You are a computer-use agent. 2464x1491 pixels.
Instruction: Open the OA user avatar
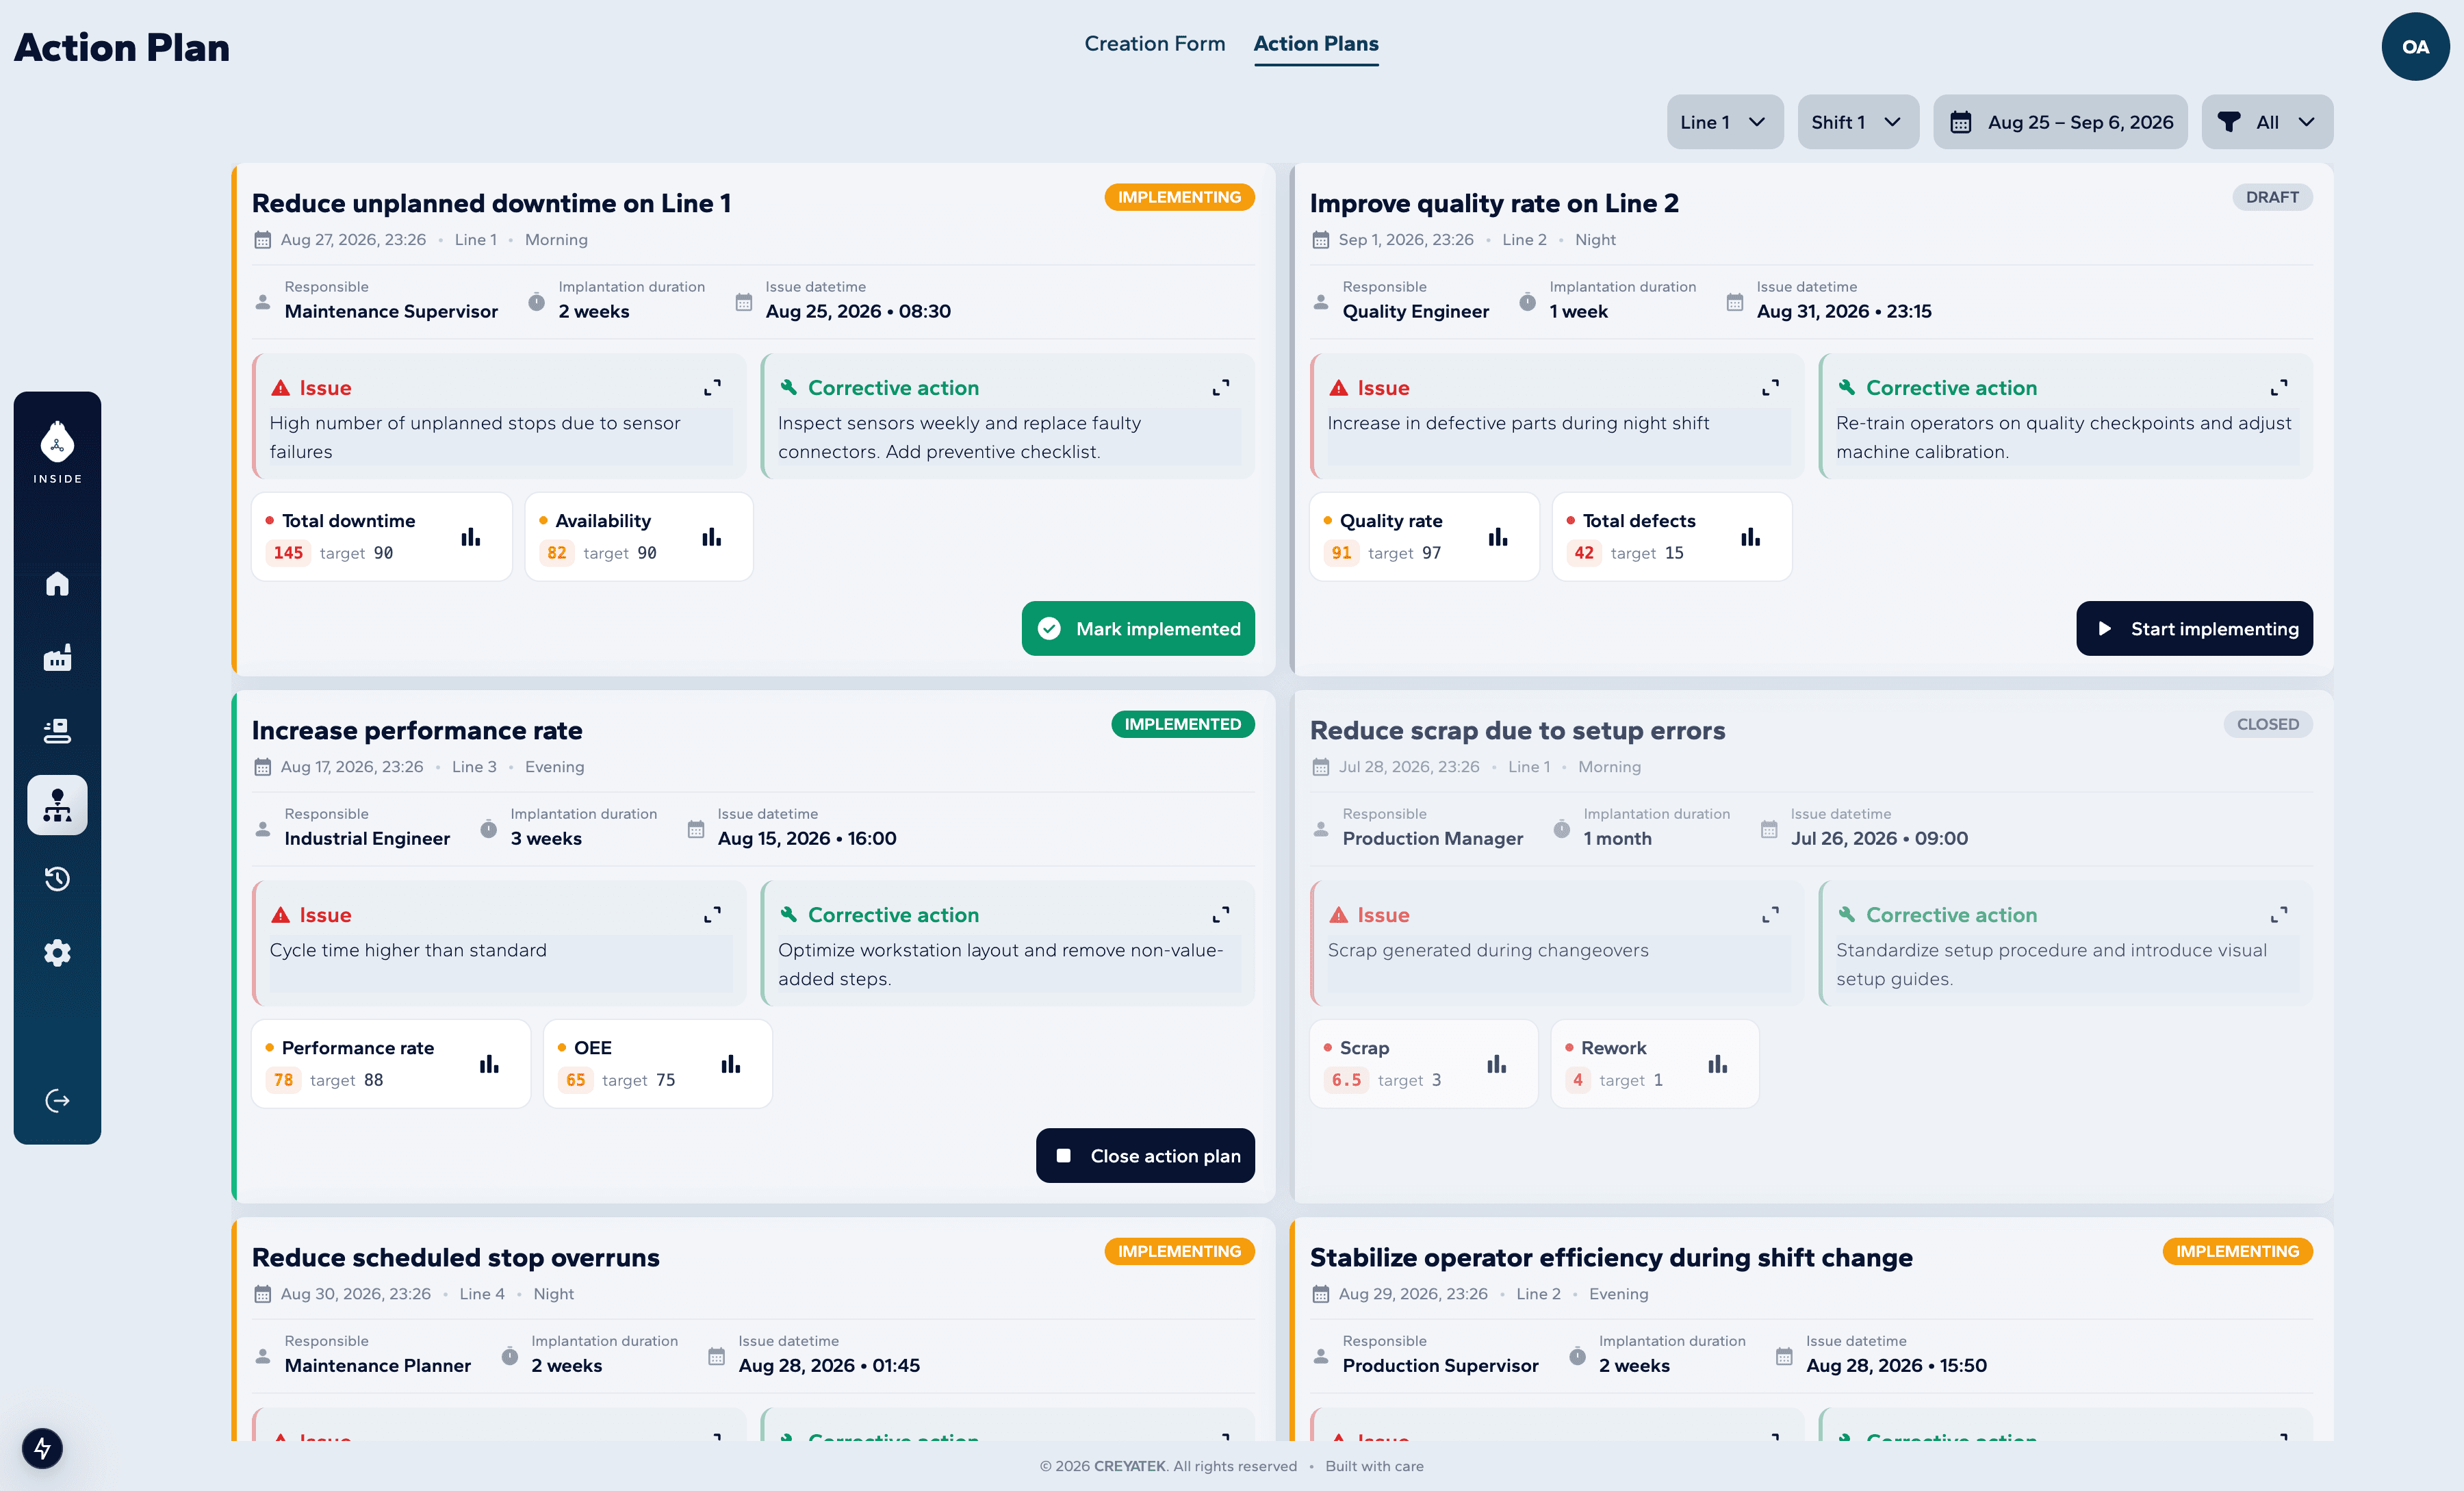pyautogui.click(x=2415, y=46)
